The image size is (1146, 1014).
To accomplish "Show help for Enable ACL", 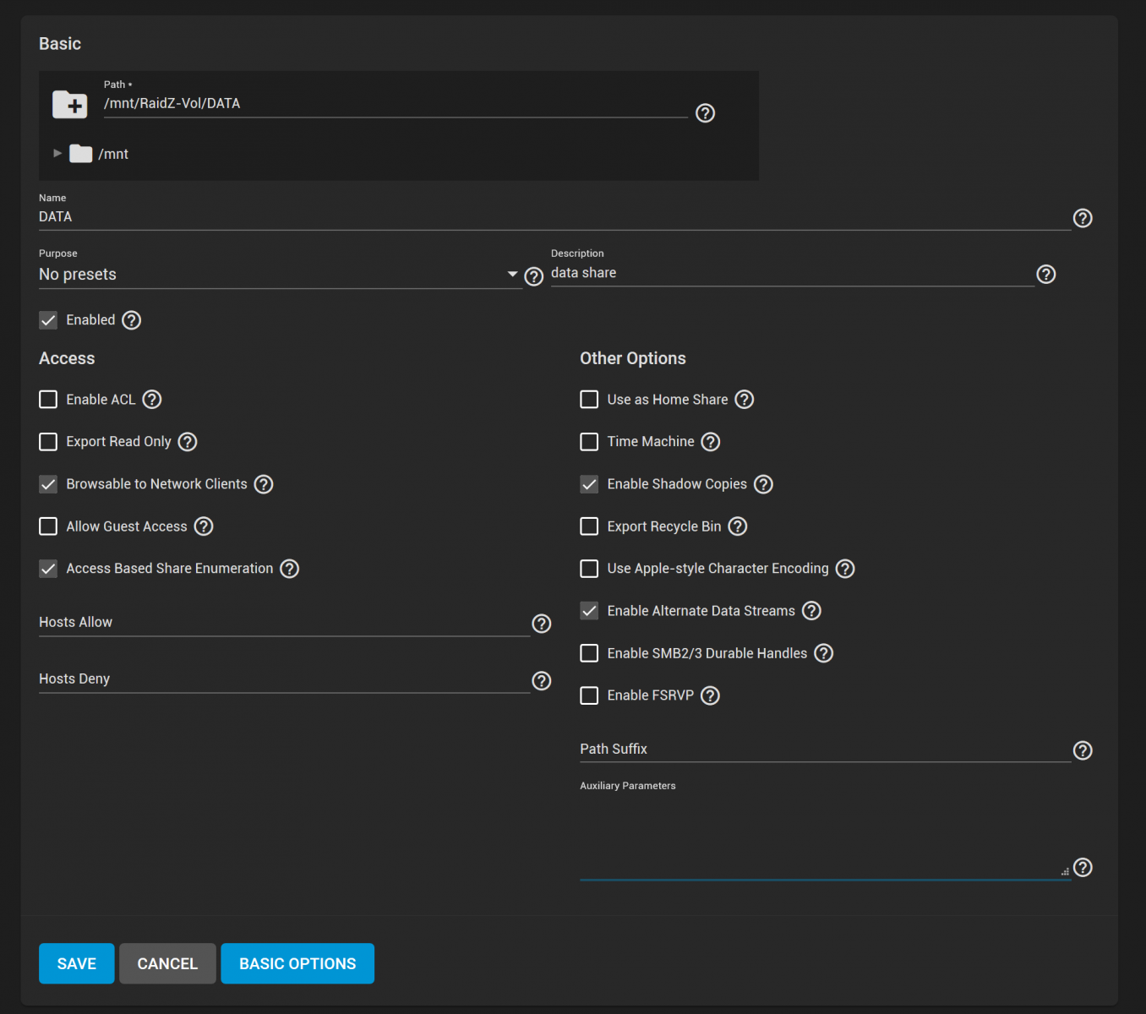I will pos(151,400).
